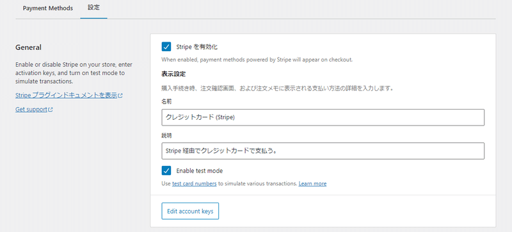The image size is (512, 232).
Task: Open the test card numbers link
Action: (195, 184)
